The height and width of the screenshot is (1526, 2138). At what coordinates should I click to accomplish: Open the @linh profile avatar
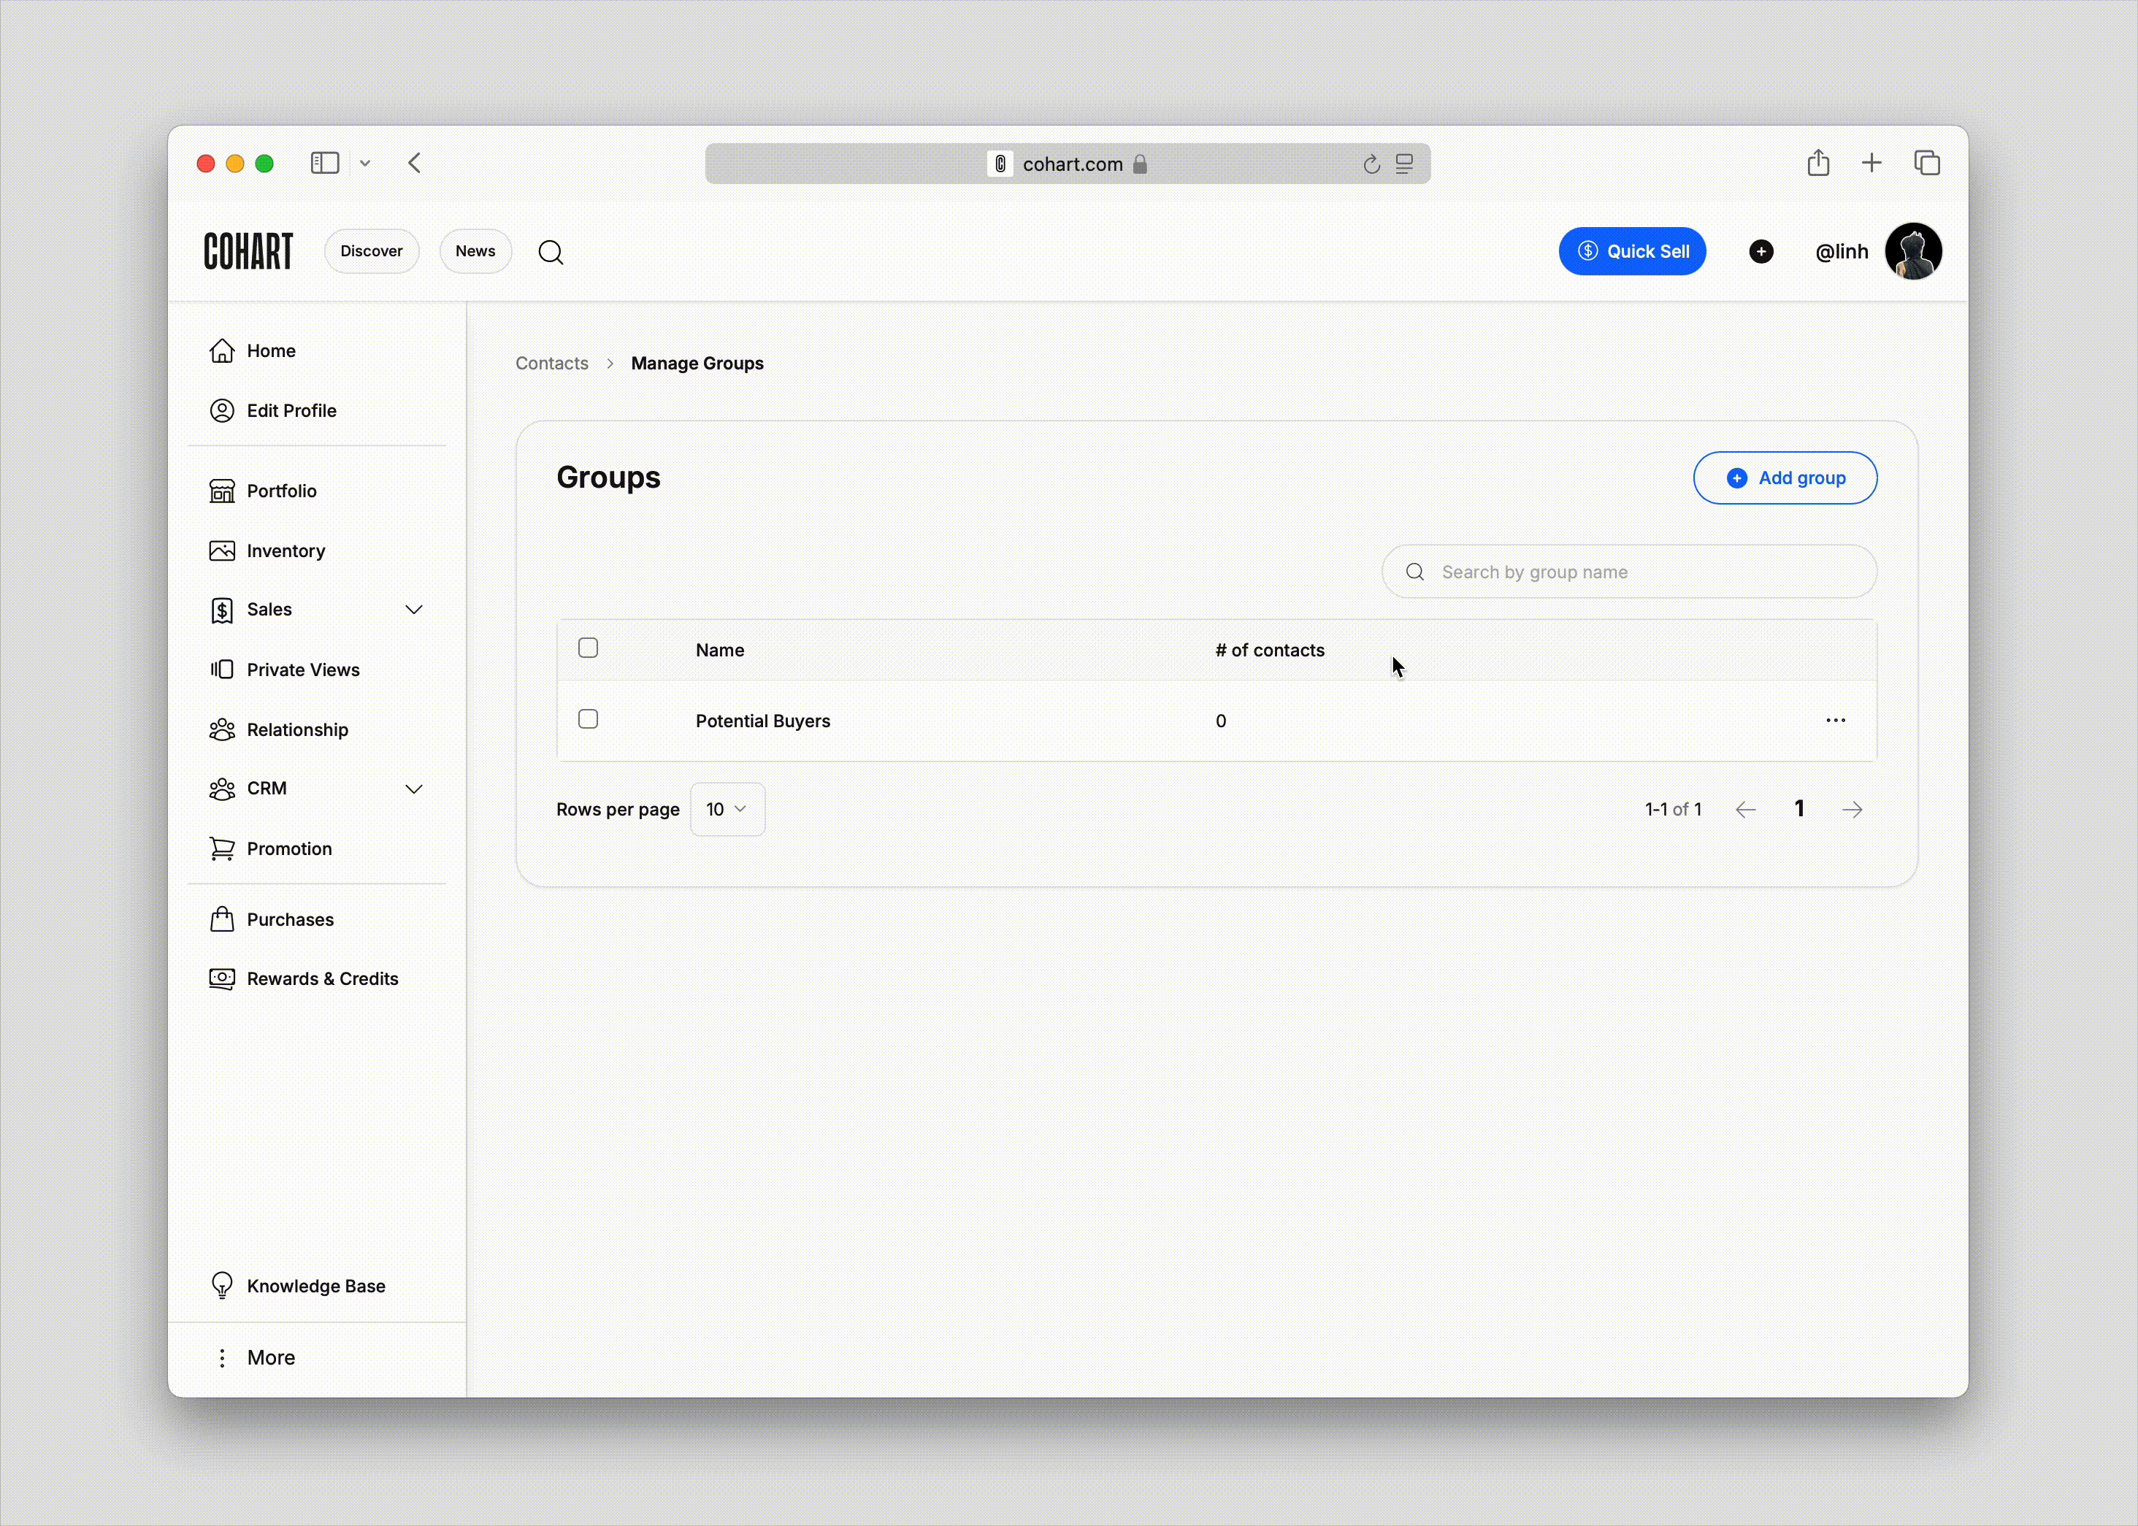[1913, 251]
